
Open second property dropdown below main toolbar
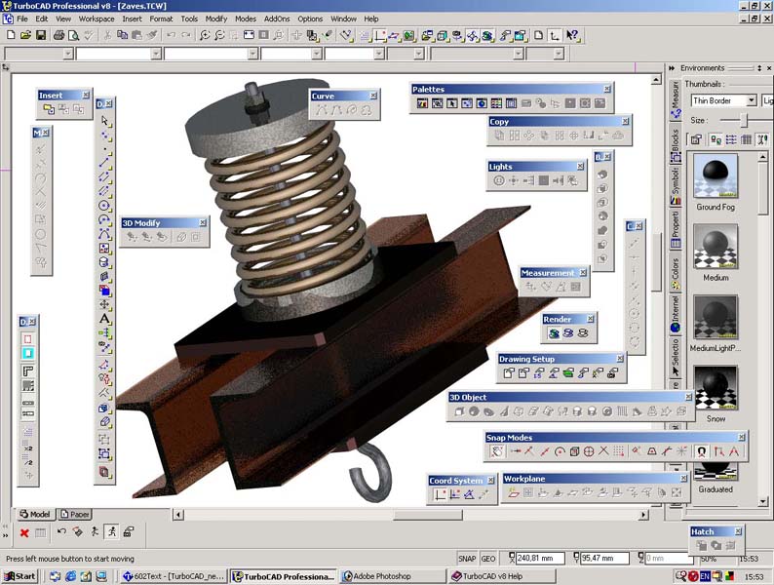click(156, 54)
